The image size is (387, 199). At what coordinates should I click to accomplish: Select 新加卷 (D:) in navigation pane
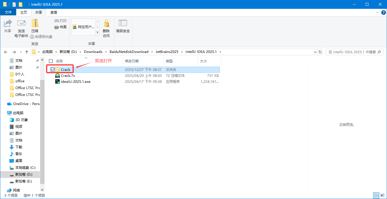[24, 175]
